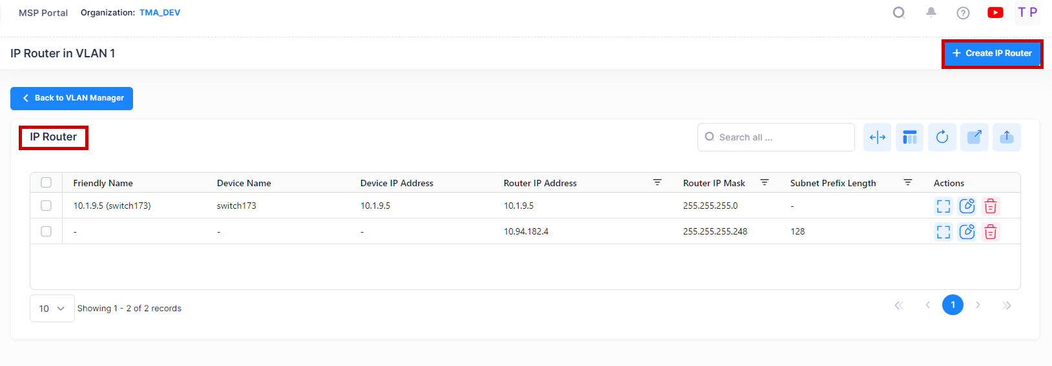Click the fit column width icon
Image resolution: width=1052 pixels, height=366 pixels.
coord(877,137)
